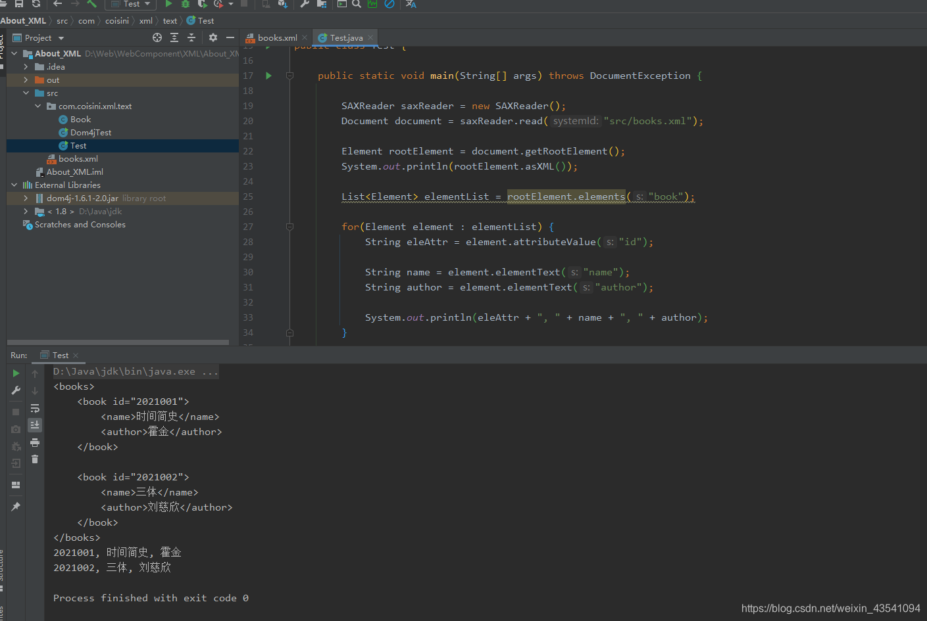This screenshot has height=621, width=927.
Task: Rerun Test from the Run panel
Action: click(x=16, y=373)
